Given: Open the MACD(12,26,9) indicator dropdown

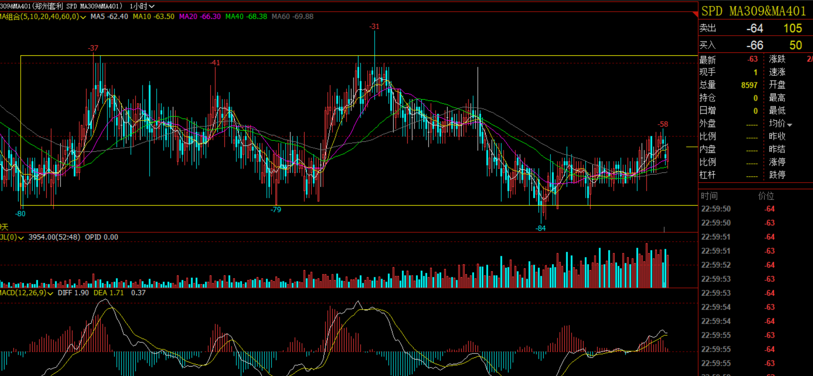Looking at the screenshot, I should coord(50,293).
